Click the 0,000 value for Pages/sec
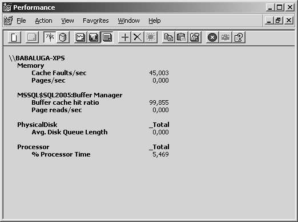298x222 pixels. coord(160,80)
